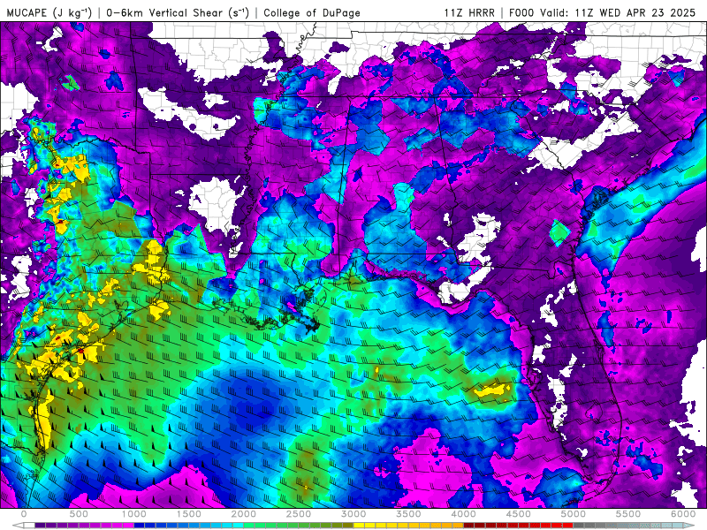
Task: Click the 3500 label on the color scale
Action: coord(408,514)
